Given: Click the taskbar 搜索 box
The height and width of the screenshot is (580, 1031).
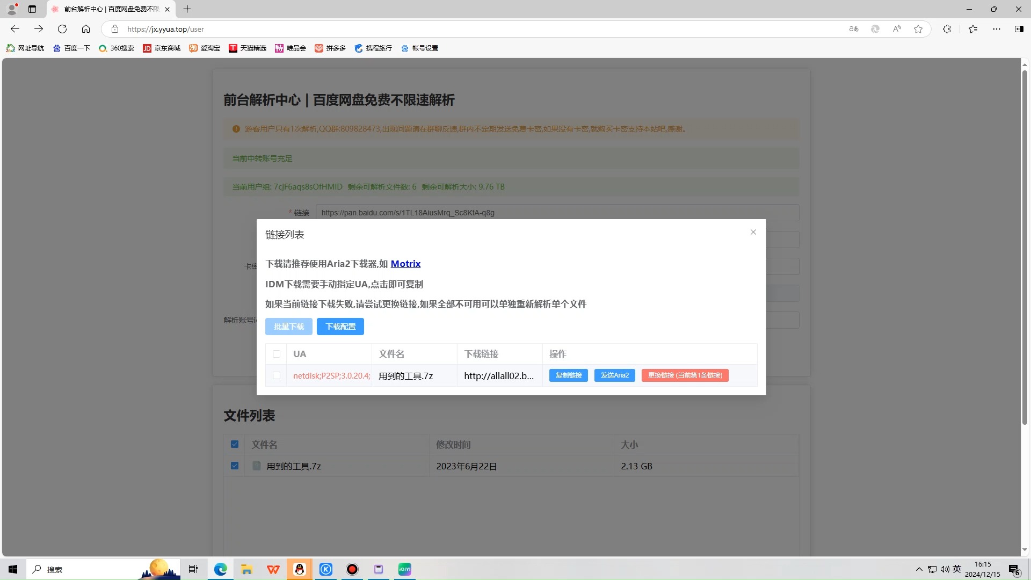Looking at the screenshot, I should tap(102, 569).
